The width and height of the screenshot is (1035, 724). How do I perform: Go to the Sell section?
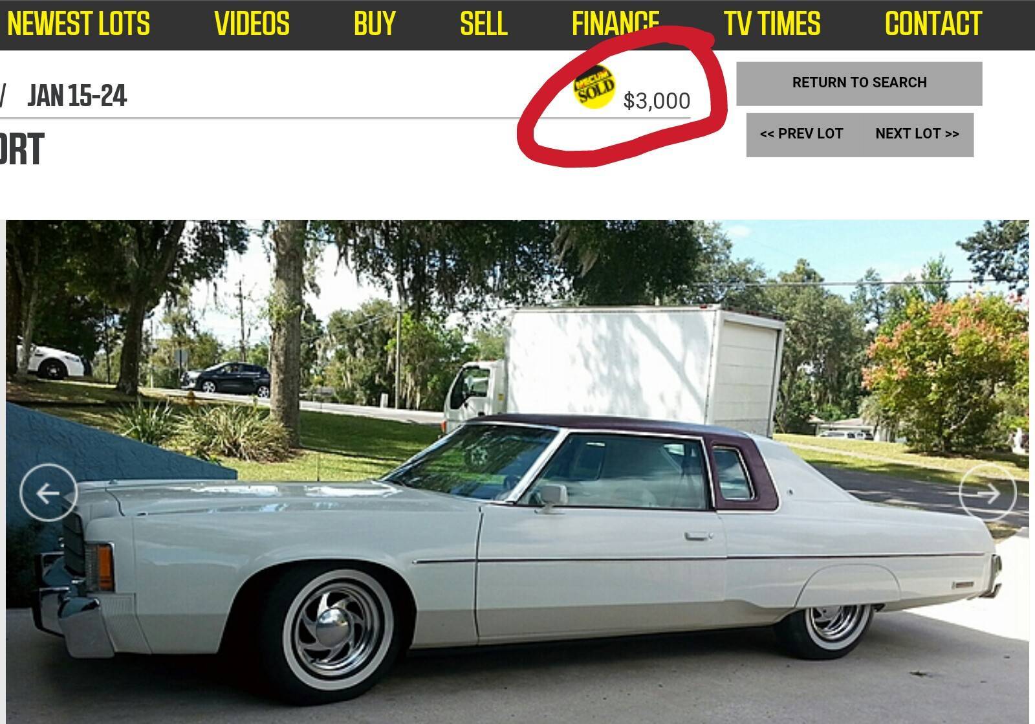coord(483,24)
